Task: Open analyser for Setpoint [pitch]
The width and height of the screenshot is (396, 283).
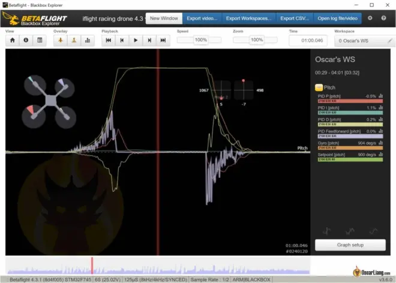Action: point(380,155)
